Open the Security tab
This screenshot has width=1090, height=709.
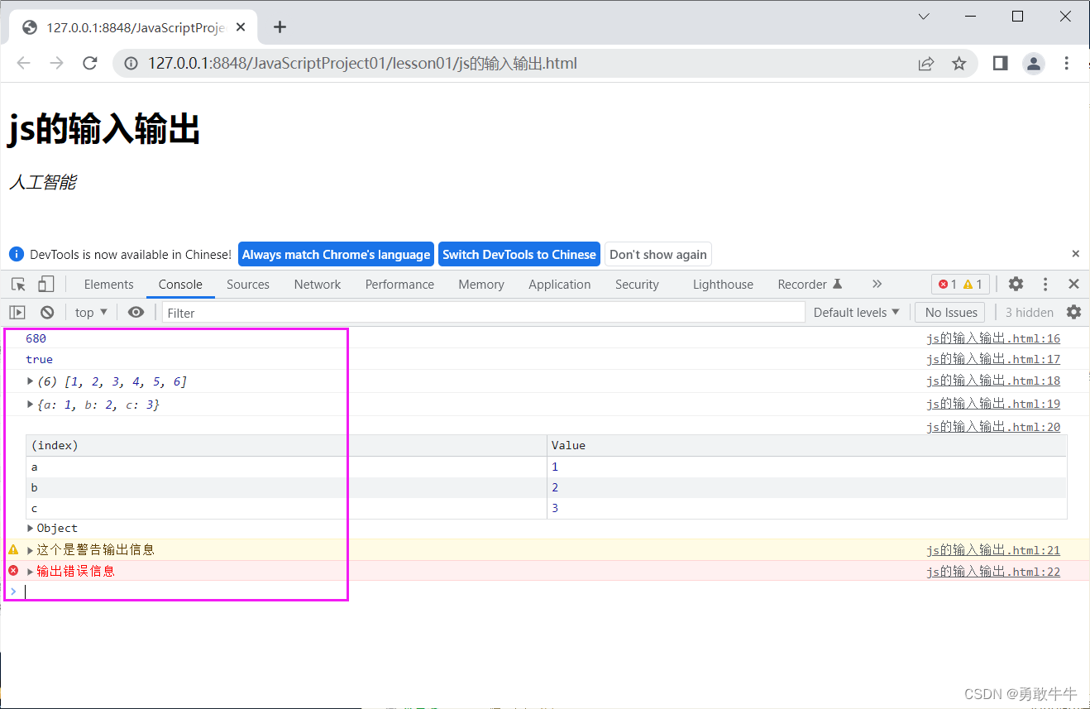pos(637,285)
